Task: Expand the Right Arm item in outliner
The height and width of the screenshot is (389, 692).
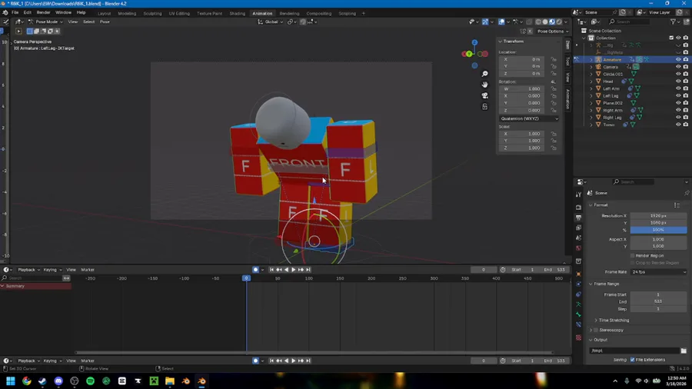Action: coord(591,110)
